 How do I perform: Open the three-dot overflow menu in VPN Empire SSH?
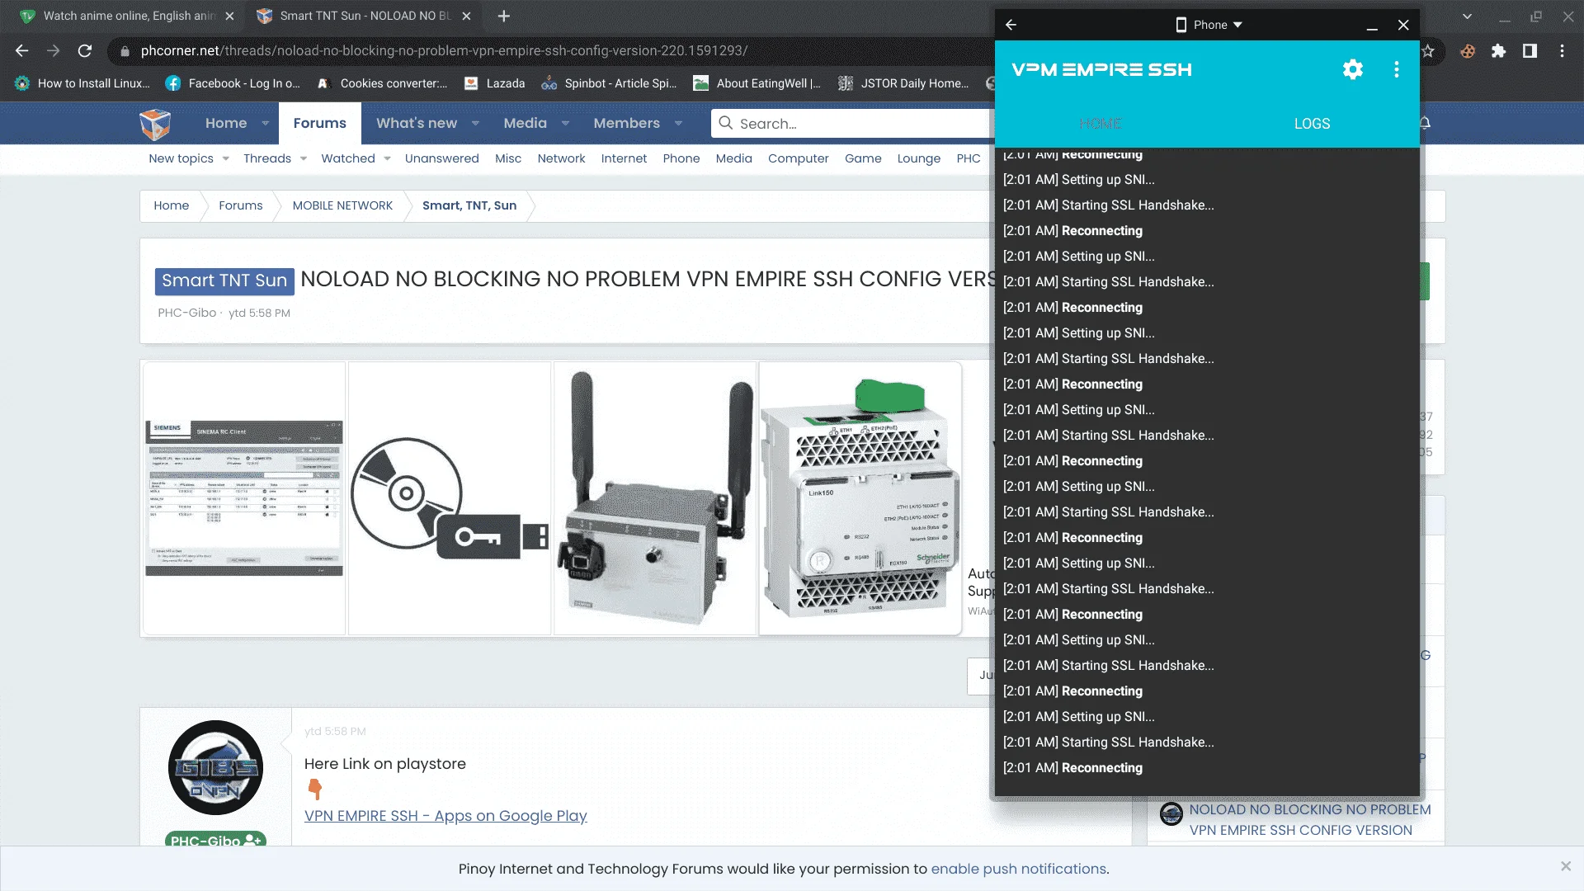pos(1397,69)
